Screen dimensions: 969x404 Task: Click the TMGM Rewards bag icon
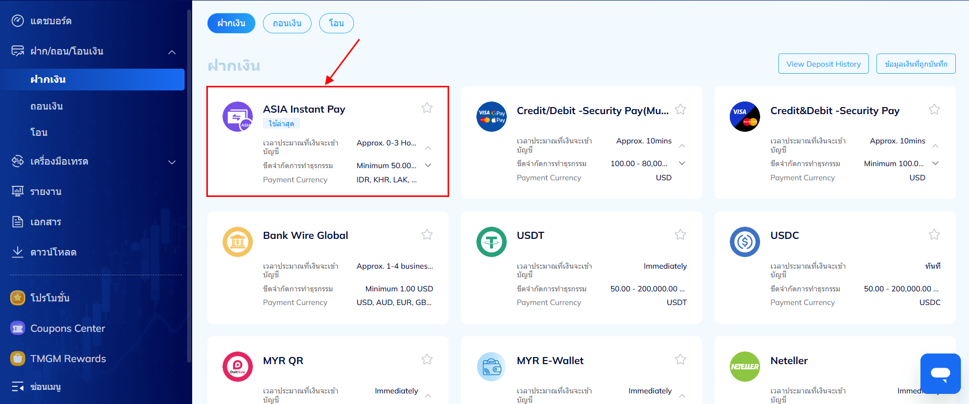pyautogui.click(x=18, y=359)
